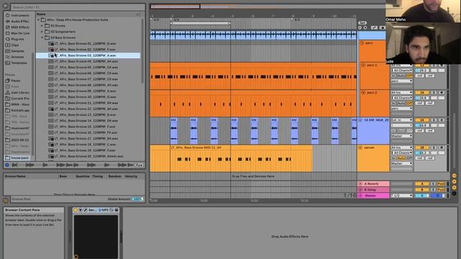Click the Set locator button
This screenshot has width=461, height=259.
pyautogui.click(x=362, y=22)
